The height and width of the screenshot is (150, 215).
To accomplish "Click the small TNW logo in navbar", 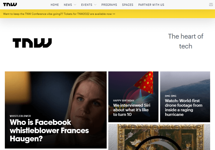I will [x=10, y=5].
